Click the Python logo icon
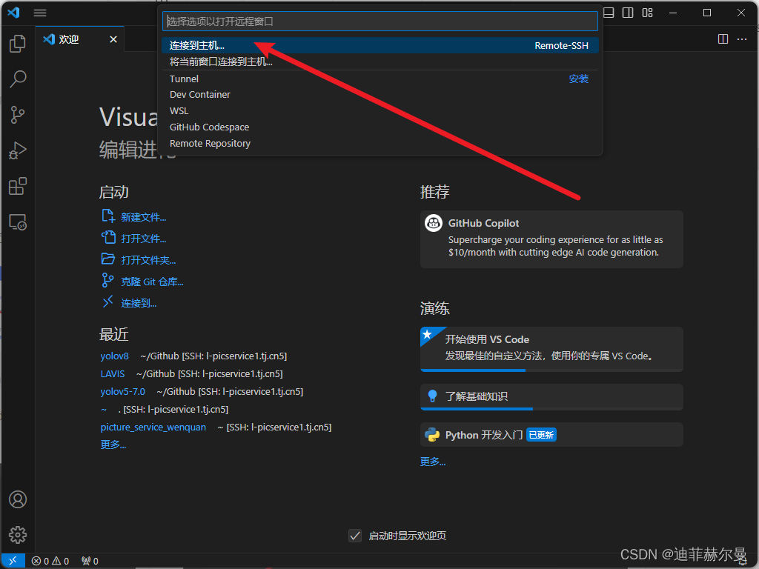 coord(432,434)
